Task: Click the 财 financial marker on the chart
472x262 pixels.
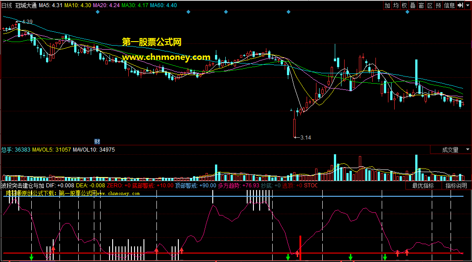Action: click(97, 142)
